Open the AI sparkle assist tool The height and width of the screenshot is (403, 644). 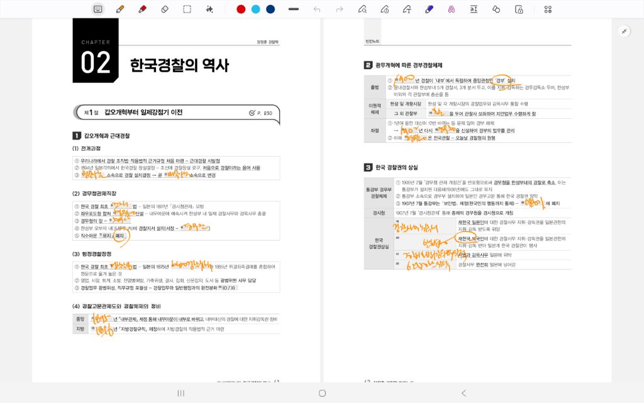(209, 9)
